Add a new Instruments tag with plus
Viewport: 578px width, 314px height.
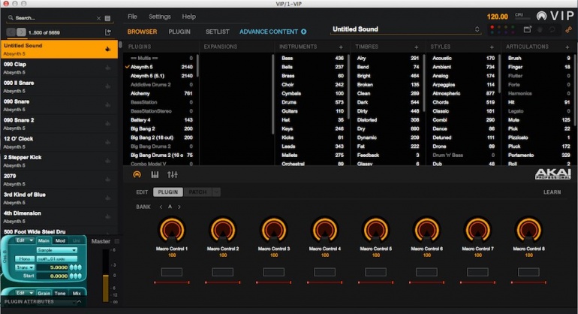(x=341, y=47)
